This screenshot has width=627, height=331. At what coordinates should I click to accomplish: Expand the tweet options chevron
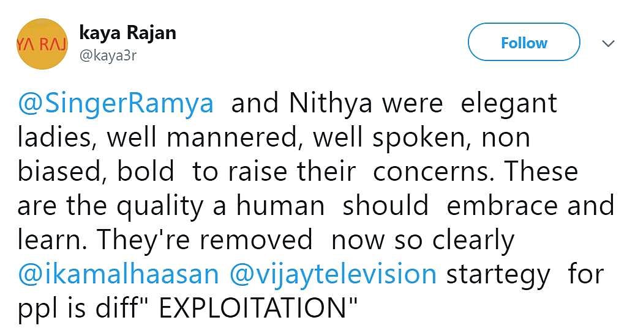point(608,43)
